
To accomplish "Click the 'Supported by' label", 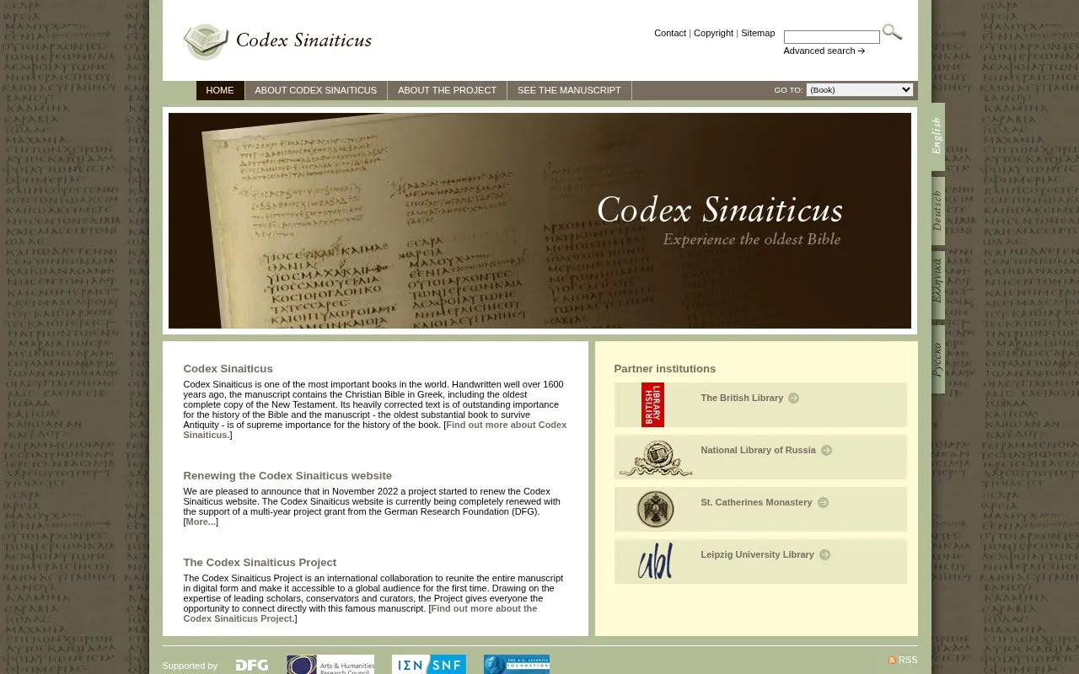I will pyautogui.click(x=190, y=666).
